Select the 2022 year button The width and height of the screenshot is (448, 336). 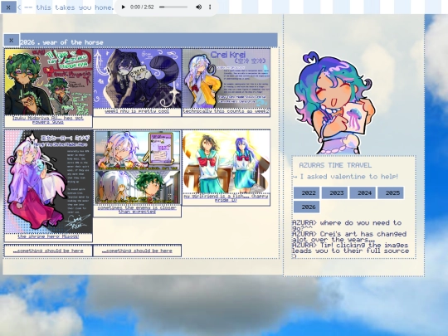pos(307,192)
